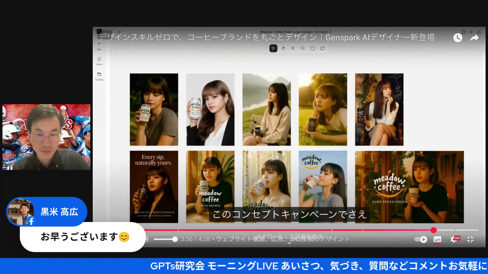488x274 pixels.
Task: Select image of woman on bench by lake
Action: click(267, 110)
